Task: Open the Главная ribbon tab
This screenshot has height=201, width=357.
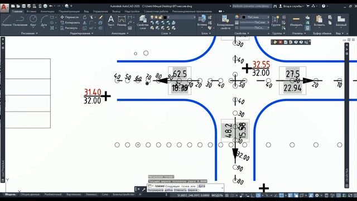Action: [17, 11]
